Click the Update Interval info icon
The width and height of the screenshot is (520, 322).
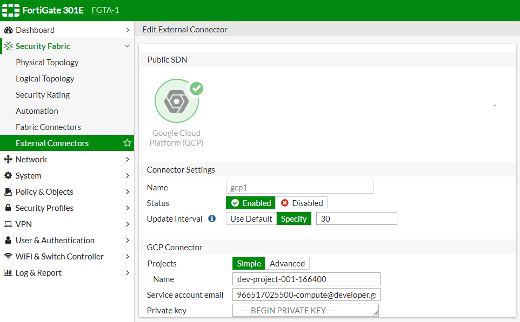211,218
